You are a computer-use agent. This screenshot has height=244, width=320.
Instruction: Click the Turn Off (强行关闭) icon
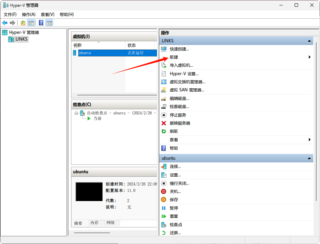[x=164, y=183]
